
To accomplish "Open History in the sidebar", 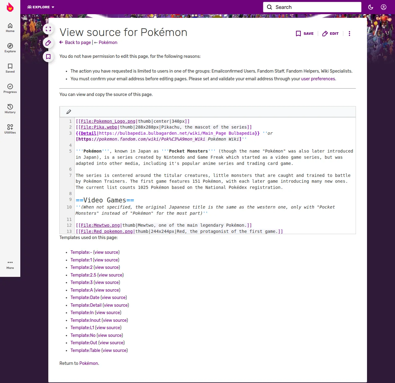I will [x=10, y=109].
